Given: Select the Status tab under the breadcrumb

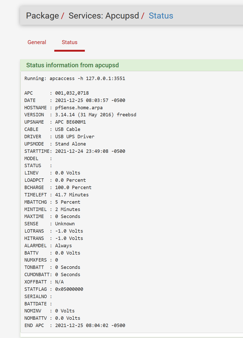Looking at the screenshot, I should click(69, 42).
